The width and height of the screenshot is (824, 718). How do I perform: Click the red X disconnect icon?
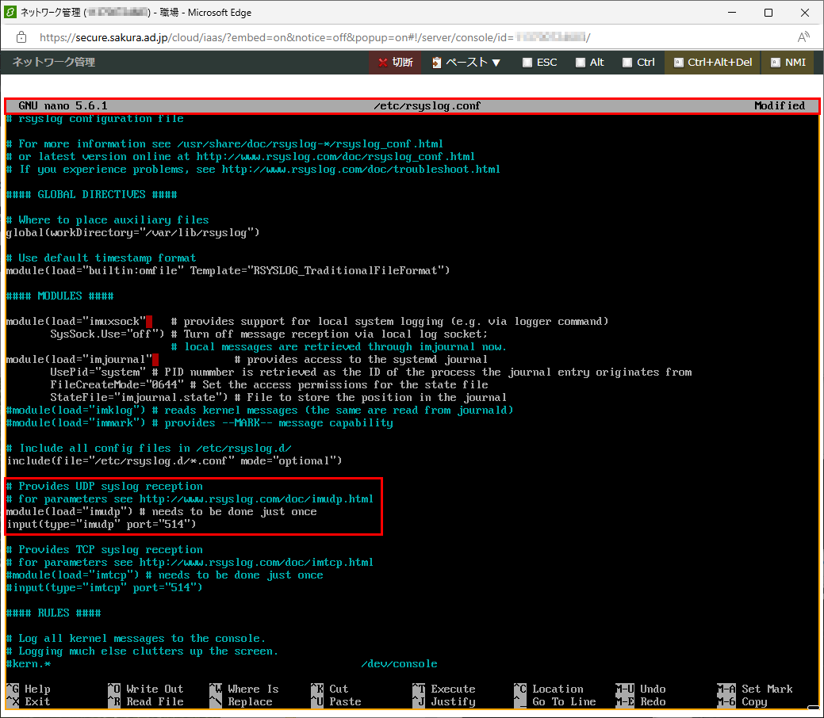(x=382, y=63)
